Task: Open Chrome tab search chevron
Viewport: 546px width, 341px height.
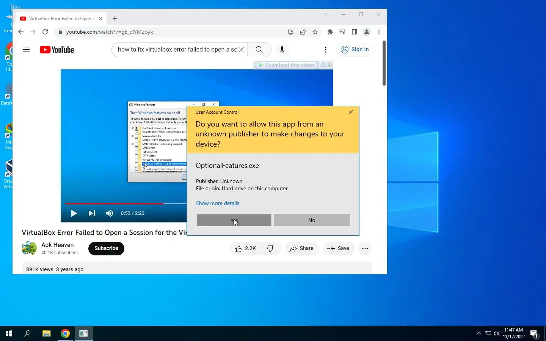Action: pyautogui.click(x=326, y=14)
